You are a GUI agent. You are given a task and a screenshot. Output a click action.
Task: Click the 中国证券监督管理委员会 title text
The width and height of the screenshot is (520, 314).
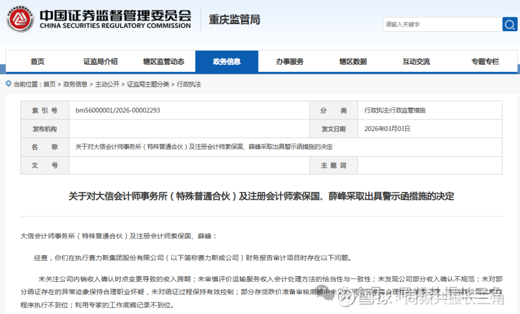[116, 15]
